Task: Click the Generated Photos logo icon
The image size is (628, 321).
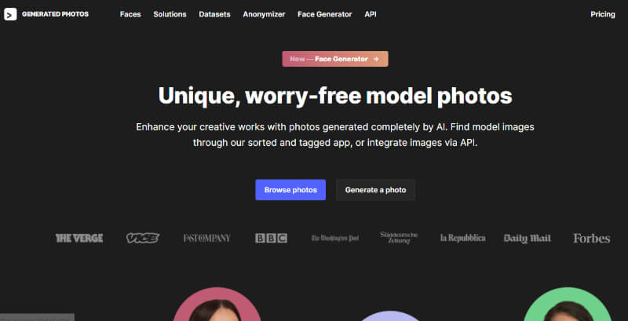Action: tap(10, 14)
